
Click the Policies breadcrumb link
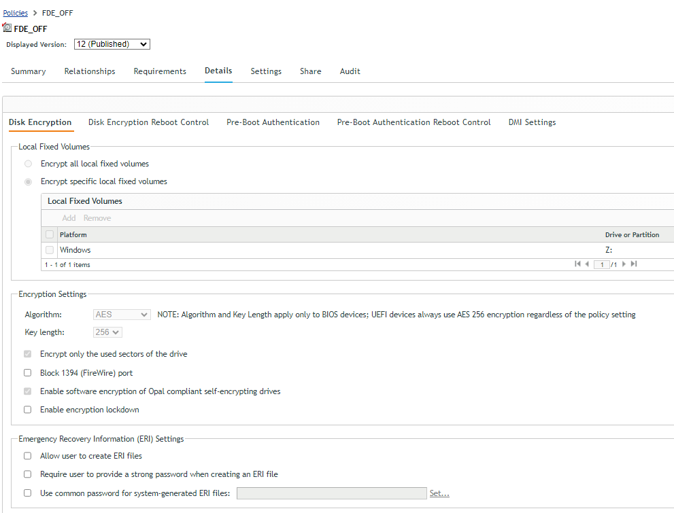(x=16, y=13)
